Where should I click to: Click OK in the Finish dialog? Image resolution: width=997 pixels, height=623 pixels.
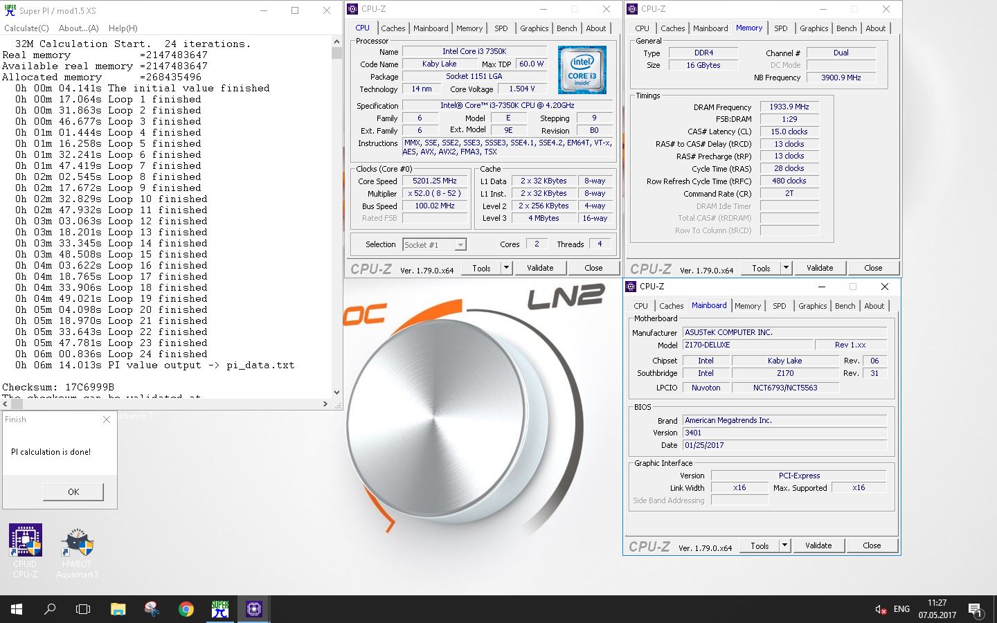pyautogui.click(x=73, y=491)
